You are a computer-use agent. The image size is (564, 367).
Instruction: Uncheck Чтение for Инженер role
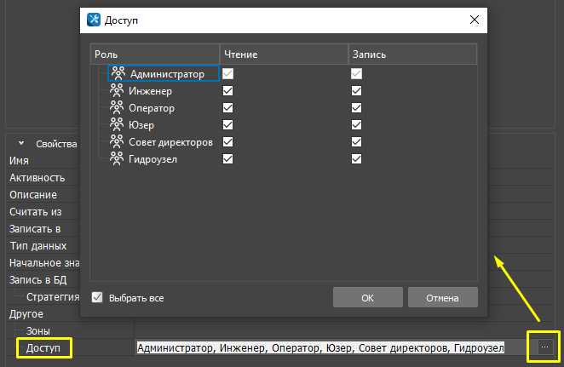227,91
